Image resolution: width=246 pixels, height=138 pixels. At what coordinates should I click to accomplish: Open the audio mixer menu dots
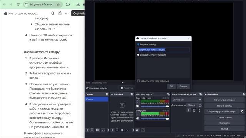143,130
